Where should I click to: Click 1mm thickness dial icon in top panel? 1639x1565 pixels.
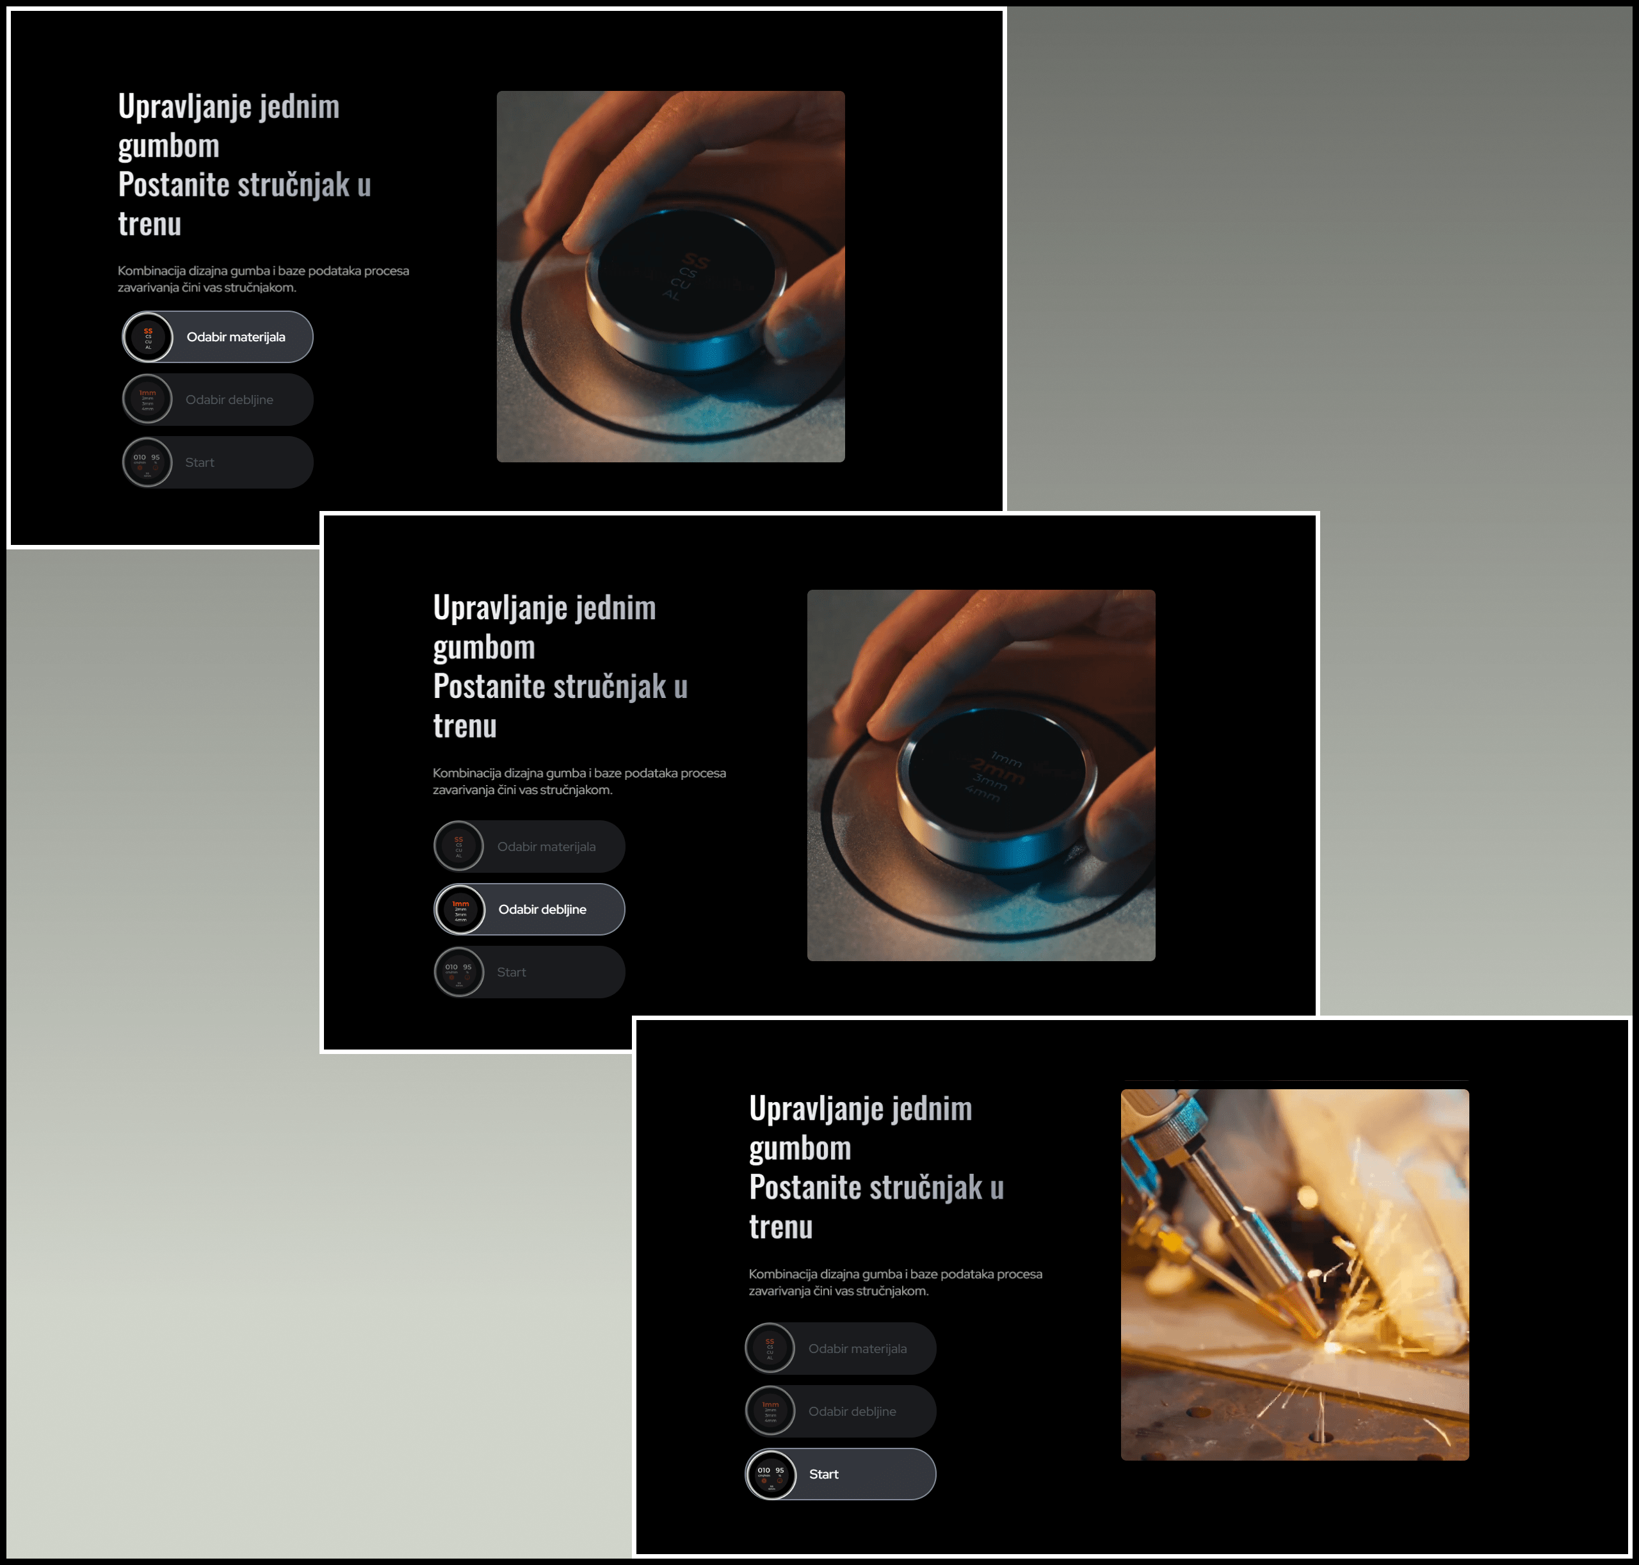[x=148, y=400]
